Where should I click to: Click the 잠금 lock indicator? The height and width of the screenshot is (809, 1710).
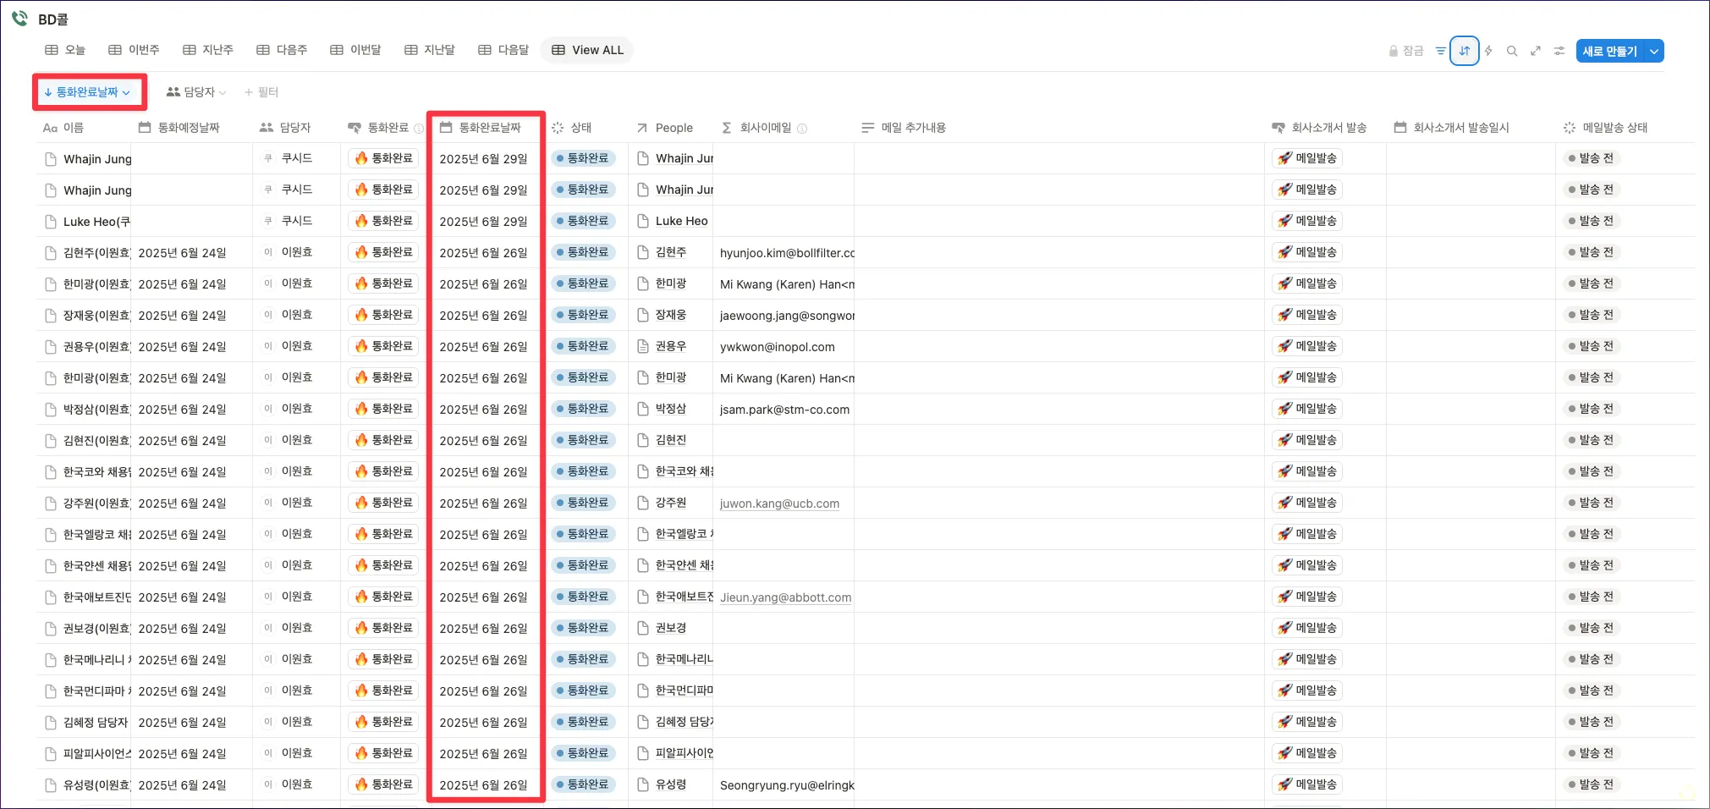(x=1406, y=51)
